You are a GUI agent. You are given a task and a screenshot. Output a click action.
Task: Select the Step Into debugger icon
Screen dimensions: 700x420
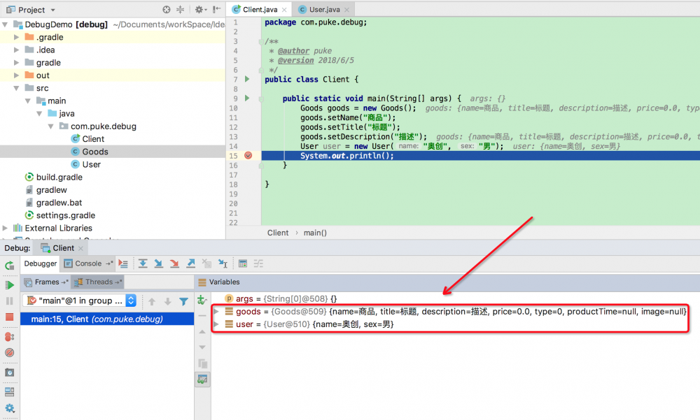point(159,263)
